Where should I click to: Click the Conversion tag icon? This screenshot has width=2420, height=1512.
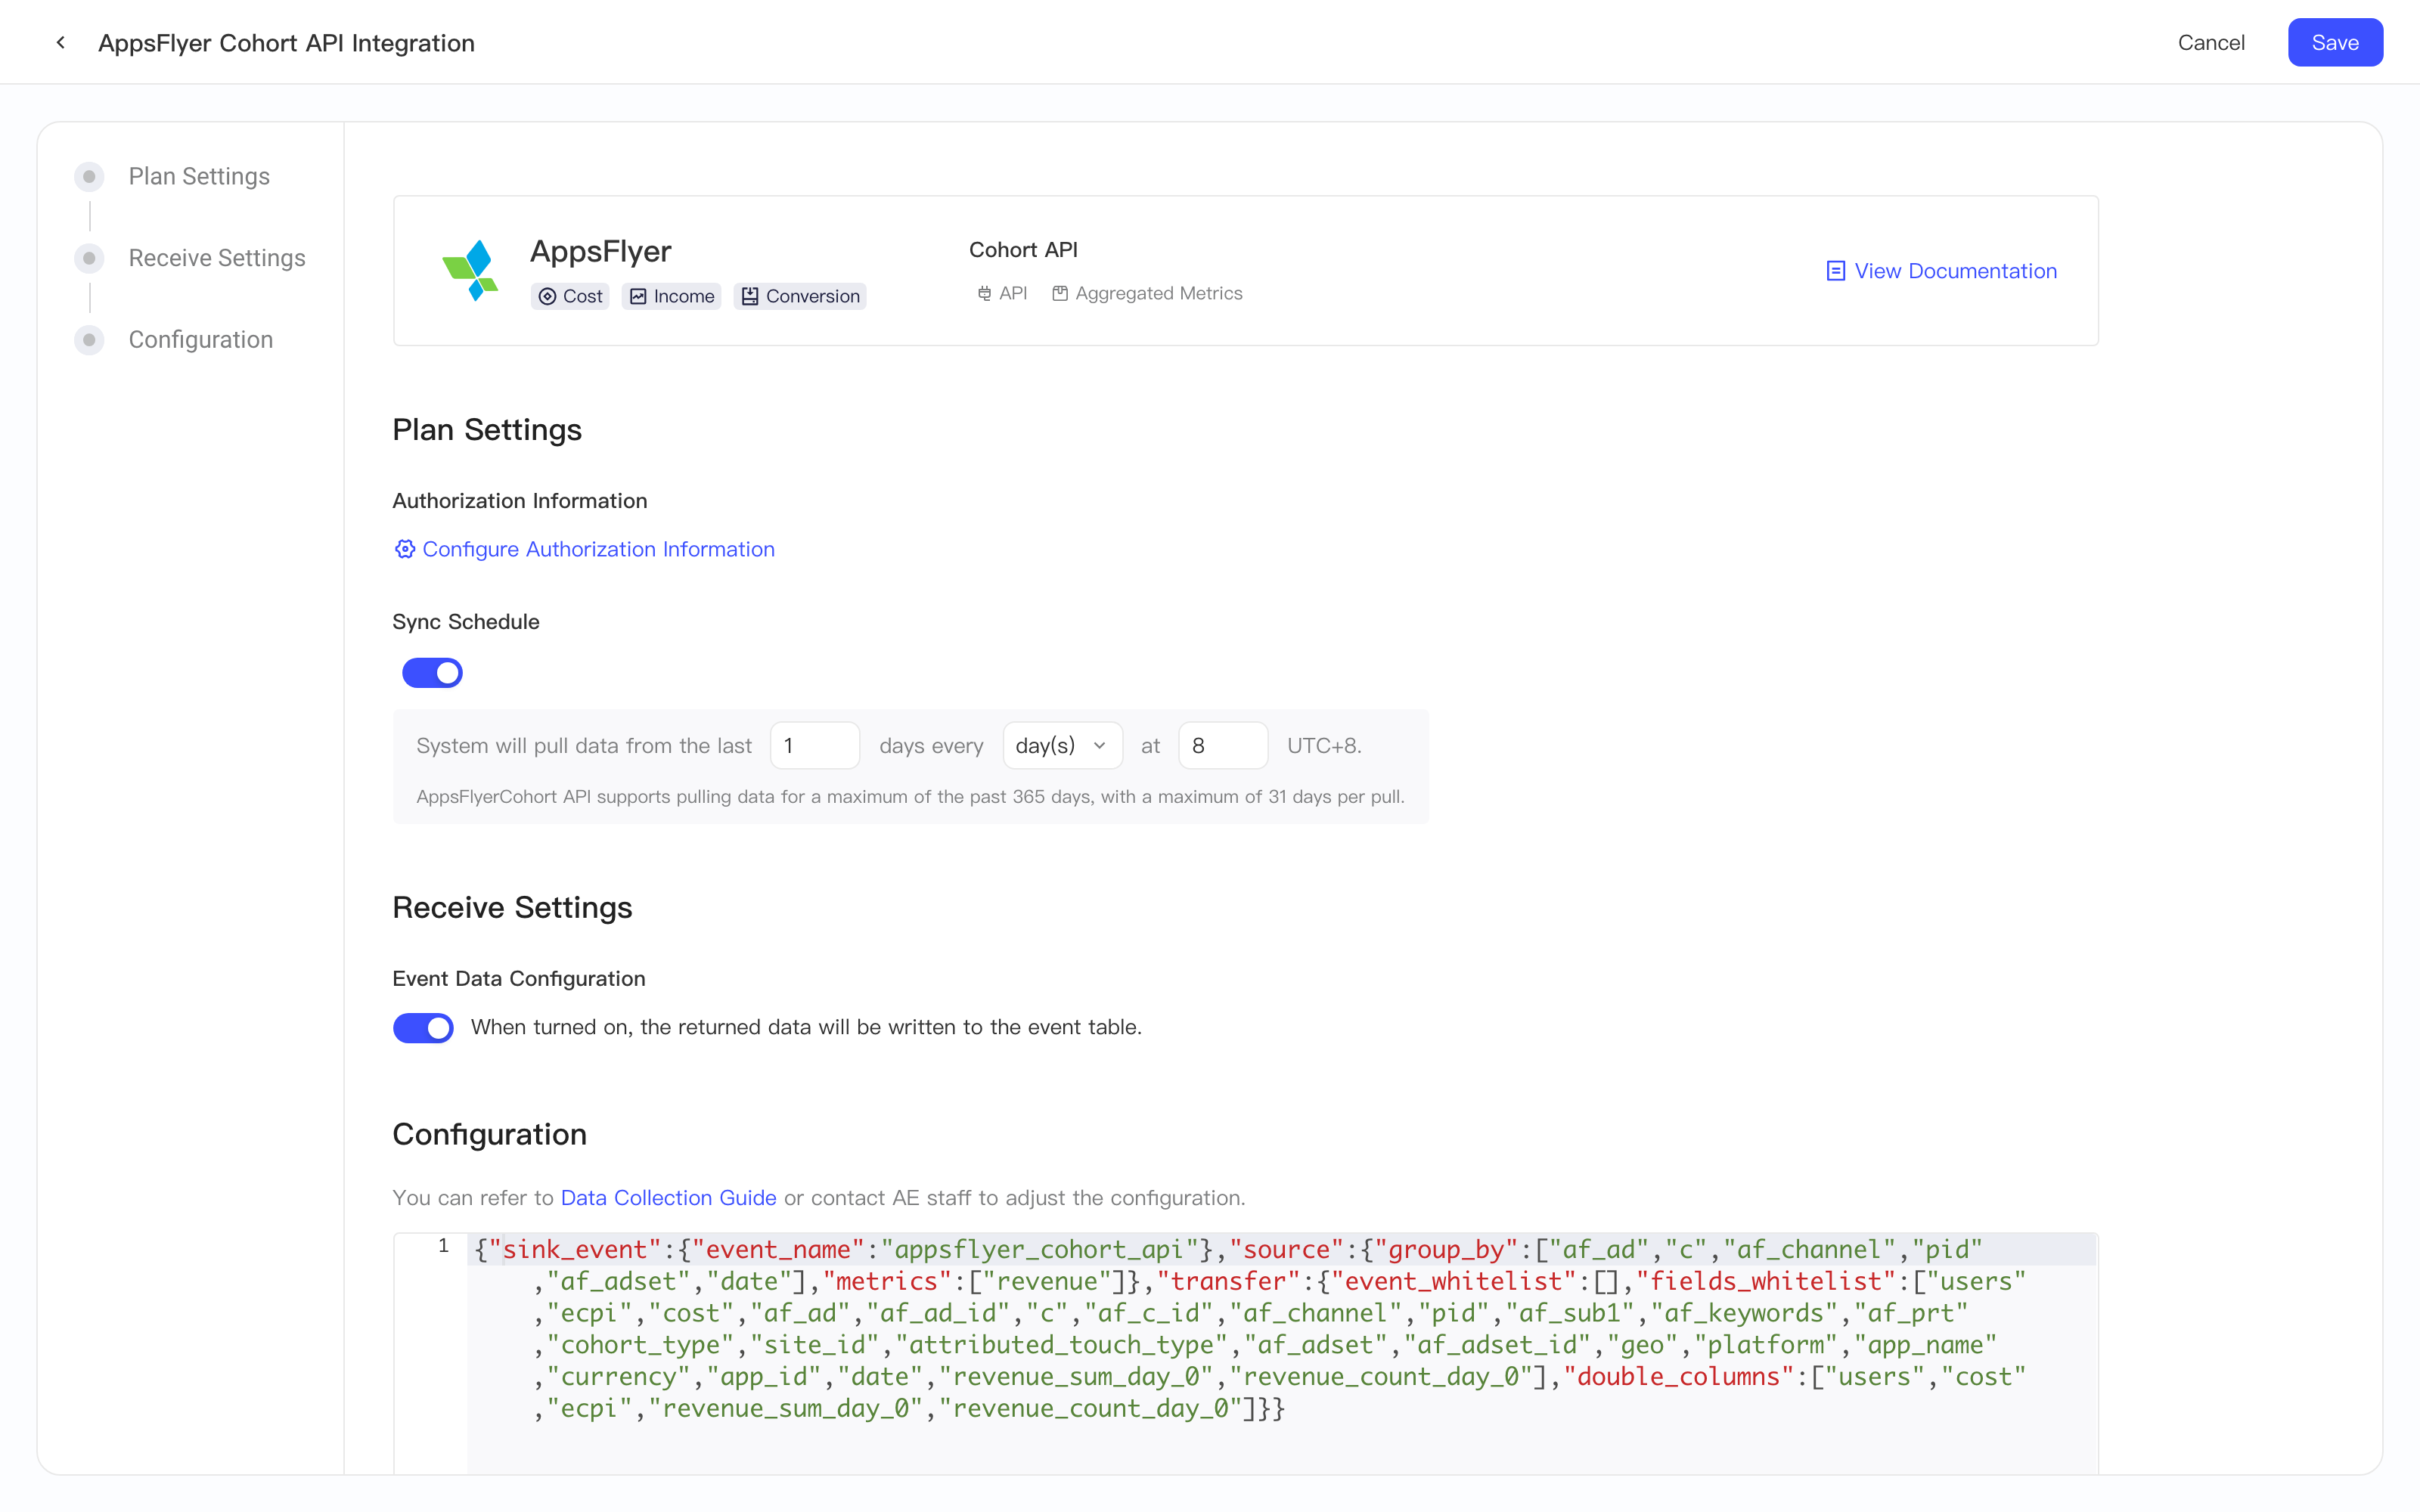click(750, 296)
